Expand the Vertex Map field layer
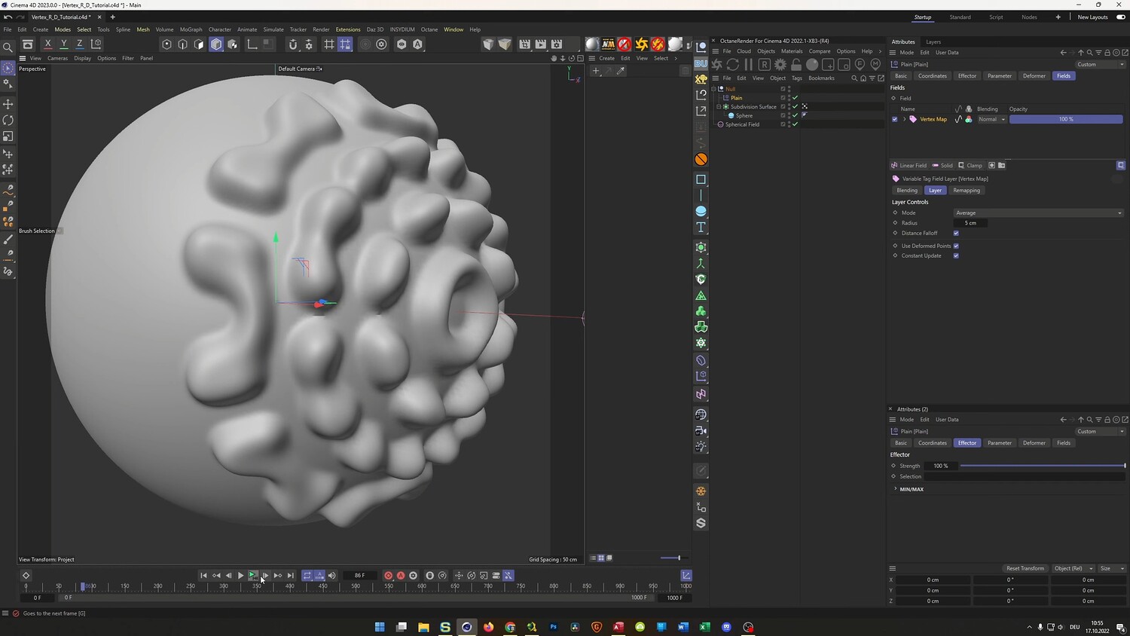 [904, 119]
